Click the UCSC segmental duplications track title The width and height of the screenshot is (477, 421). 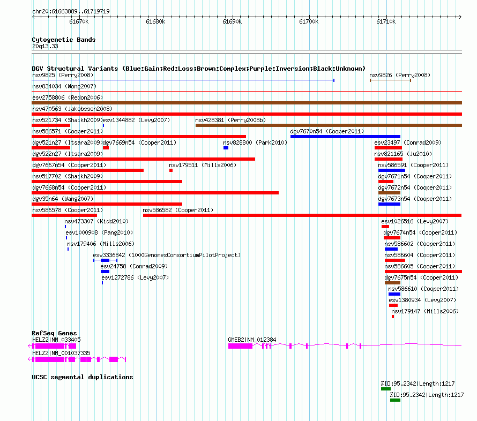[x=83, y=377]
